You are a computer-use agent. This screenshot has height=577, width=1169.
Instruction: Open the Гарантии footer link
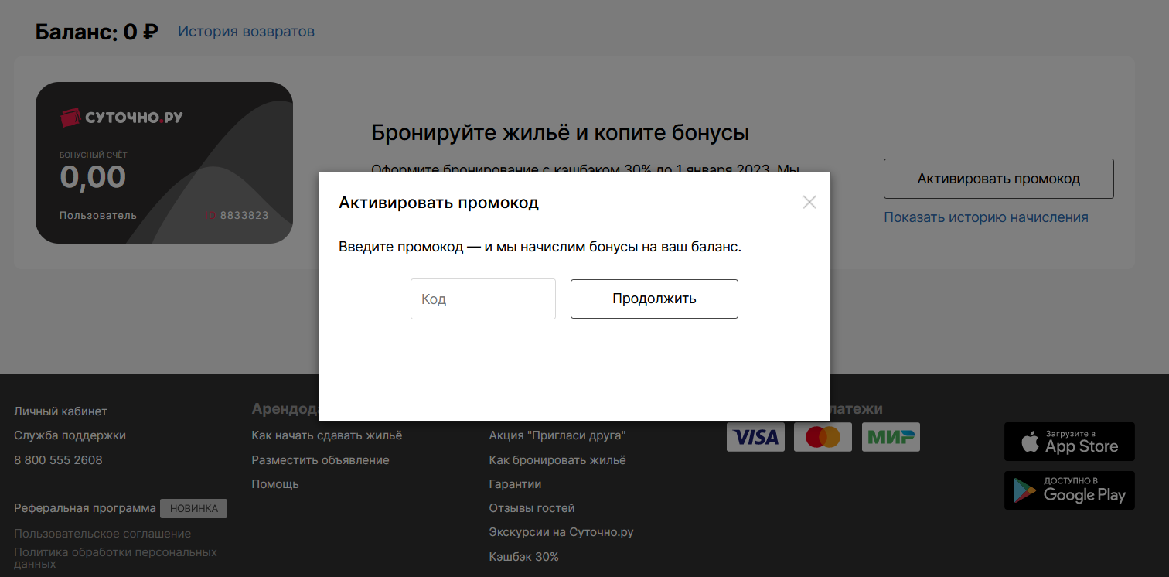(515, 484)
